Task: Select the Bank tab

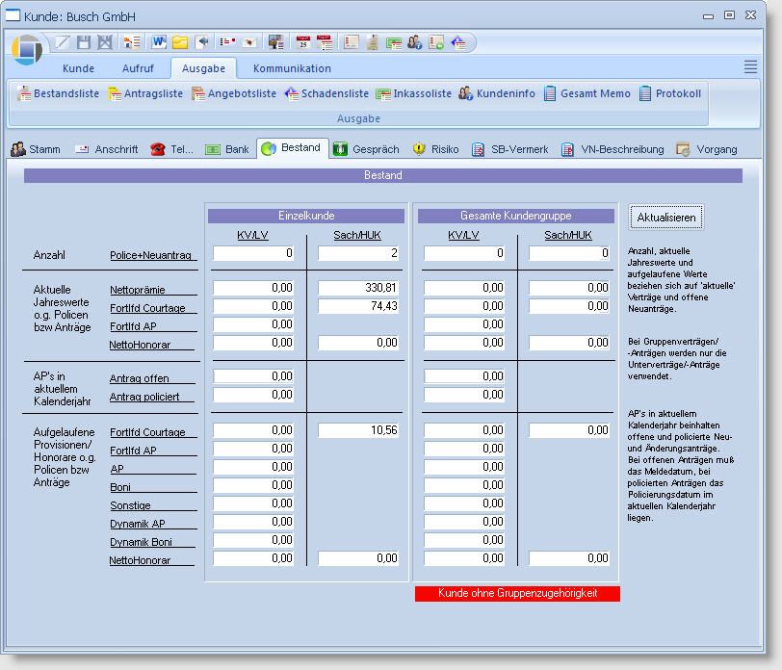Action: pos(227,149)
